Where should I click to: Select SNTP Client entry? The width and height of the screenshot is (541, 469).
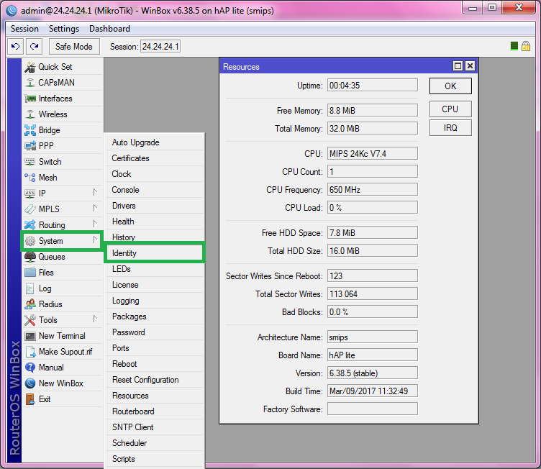pos(154,427)
